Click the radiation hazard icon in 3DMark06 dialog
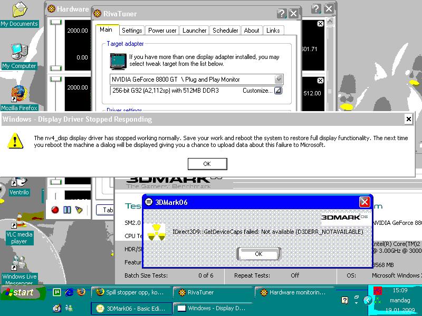422x316 pixels. click(156, 233)
